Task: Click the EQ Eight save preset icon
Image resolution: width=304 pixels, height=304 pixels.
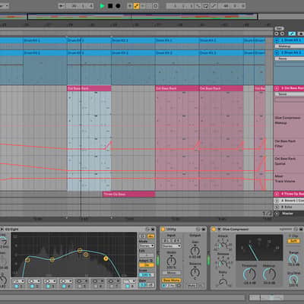Action: 153,230
